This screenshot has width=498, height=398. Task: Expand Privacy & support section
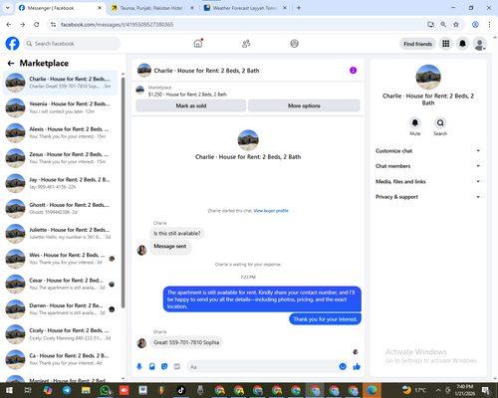click(x=428, y=197)
